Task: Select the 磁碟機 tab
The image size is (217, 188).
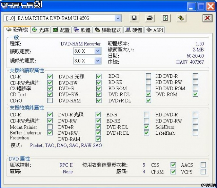Action: [x=17, y=30]
